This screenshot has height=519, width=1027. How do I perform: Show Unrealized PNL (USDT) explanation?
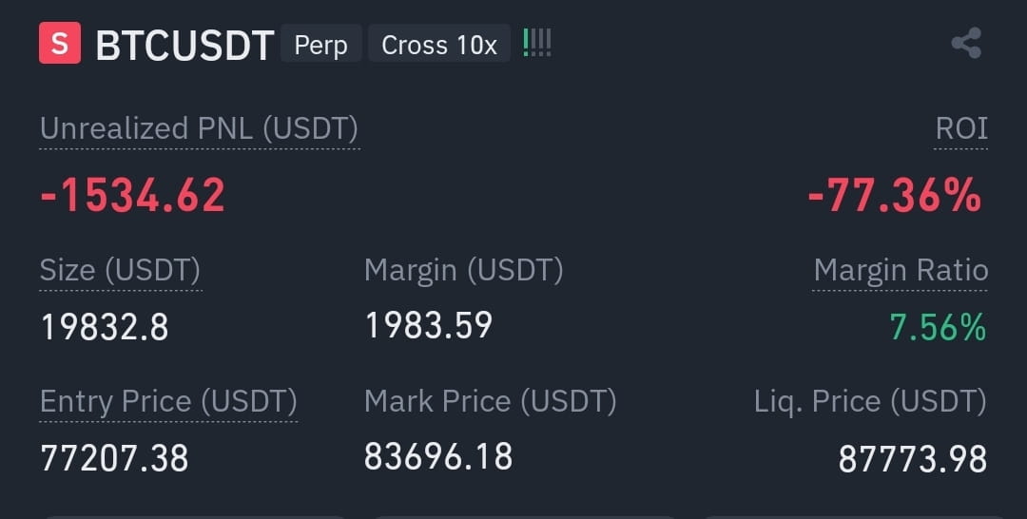tap(199, 128)
